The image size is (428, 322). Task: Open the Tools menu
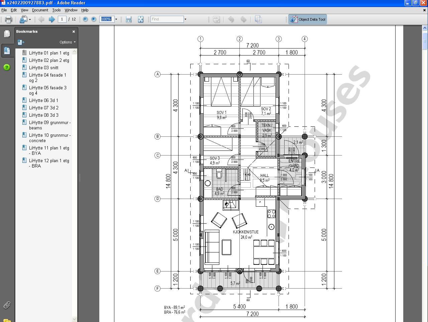coord(57,10)
